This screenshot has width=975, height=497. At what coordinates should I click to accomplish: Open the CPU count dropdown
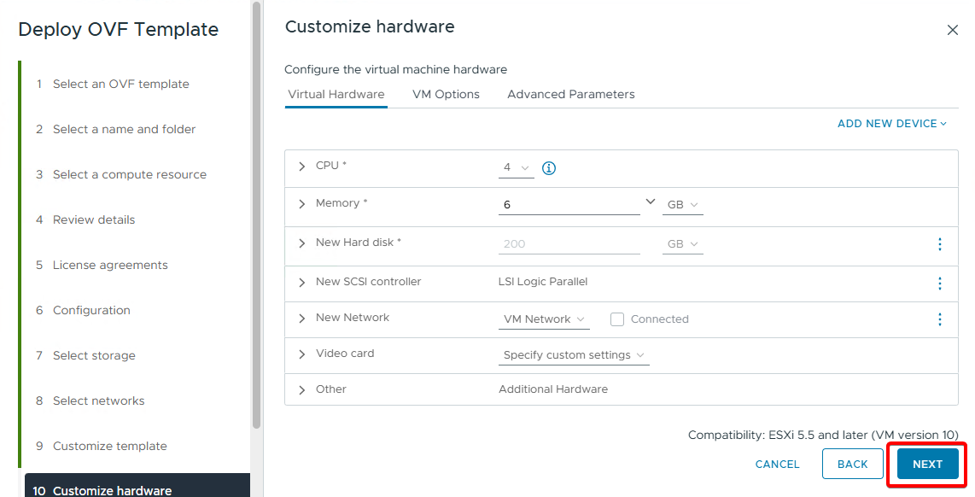coord(516,167)
